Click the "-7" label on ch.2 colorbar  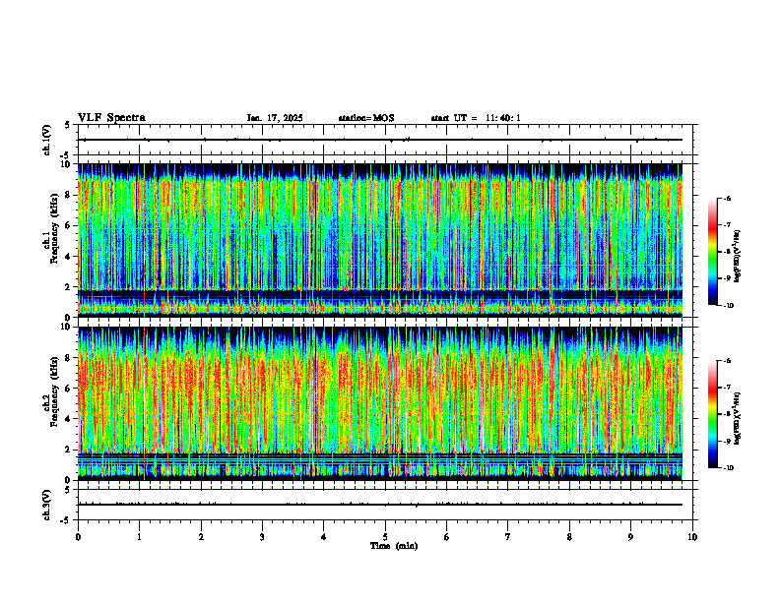727,388
